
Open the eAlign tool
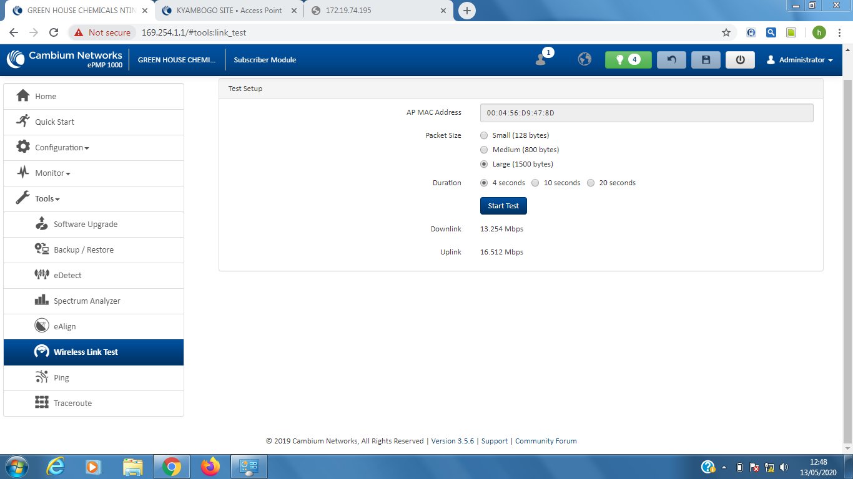coord(64,327)
